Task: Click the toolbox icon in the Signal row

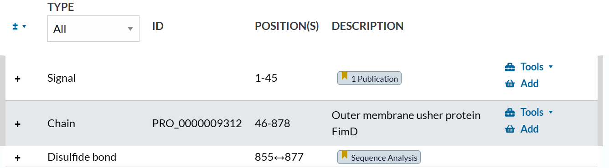Action: point(510,67)
